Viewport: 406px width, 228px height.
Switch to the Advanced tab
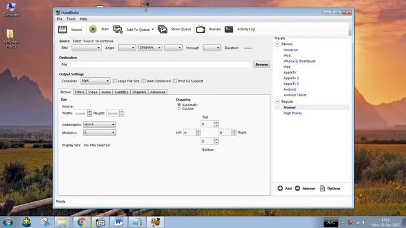click(x=157, y=92)
